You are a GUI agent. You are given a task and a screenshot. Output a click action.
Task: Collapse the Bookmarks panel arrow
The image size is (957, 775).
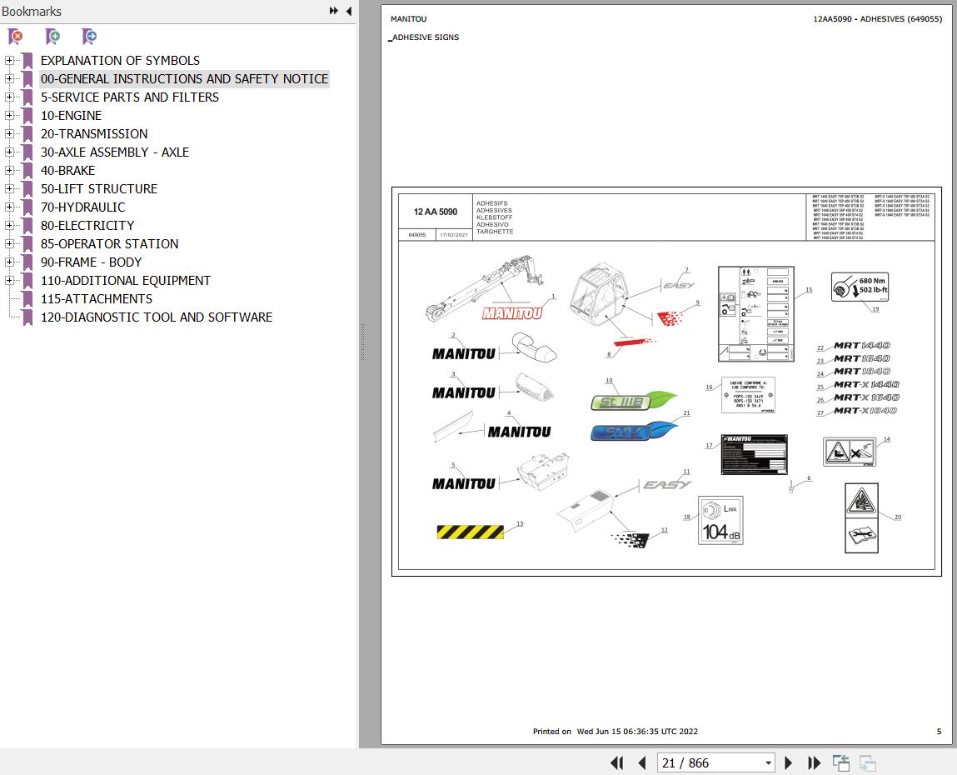(x=348, y=11)
